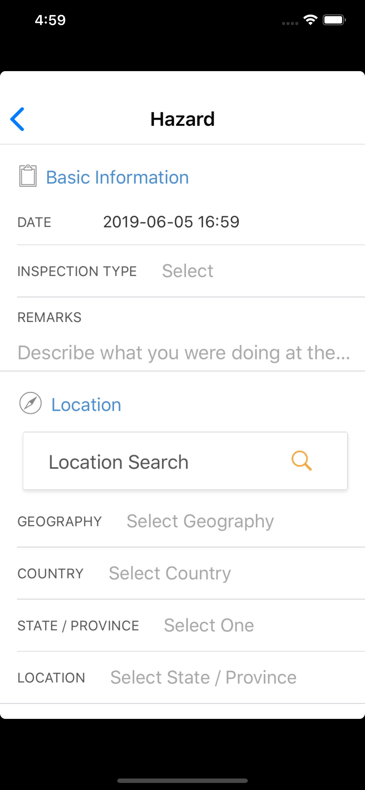
Task: Tap the clock time in status bar
Action: tap(50, 20)
